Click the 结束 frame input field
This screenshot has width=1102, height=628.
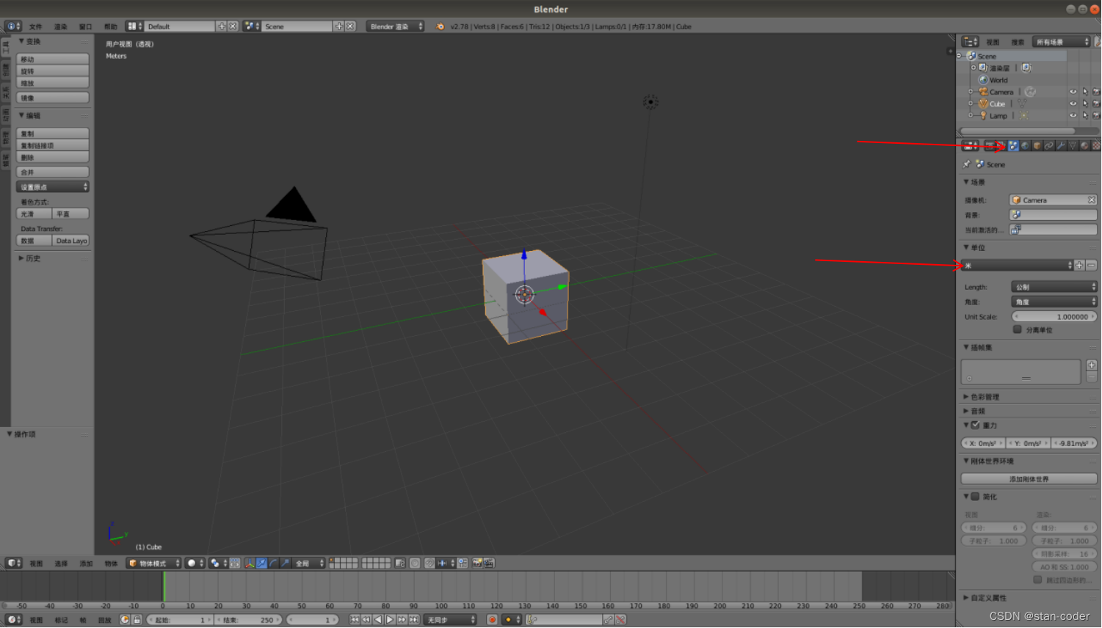(x=250, y=619)
